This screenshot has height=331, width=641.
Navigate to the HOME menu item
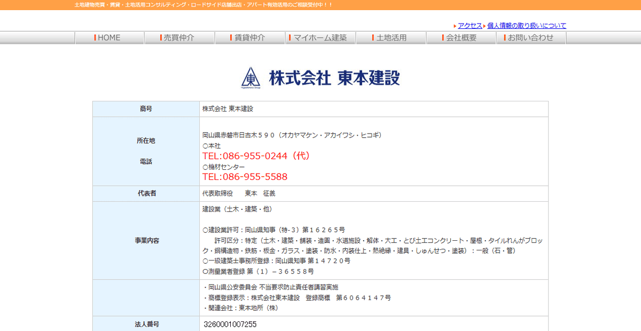tap(109, 37)
